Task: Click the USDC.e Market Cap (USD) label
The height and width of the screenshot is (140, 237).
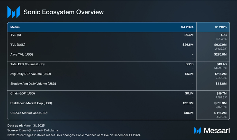Action: pos(29,113)
